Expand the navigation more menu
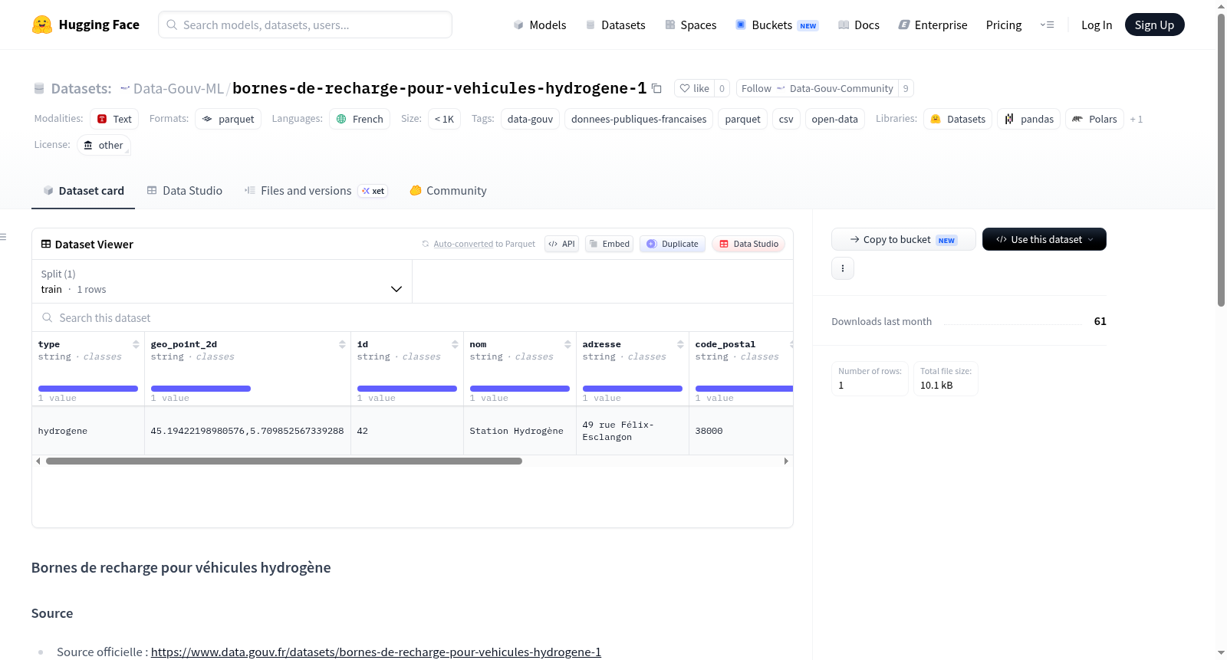The width and height of the screenshot is (1227, 660). [1047, 25]
